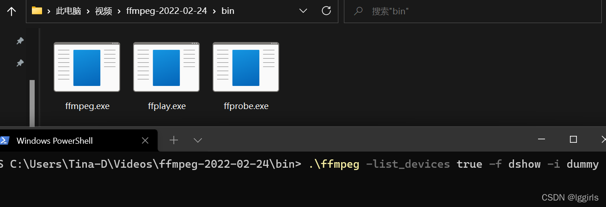The image size is (606, 207).
Task: Open a new terminal tab
Action: [x=174, y=140]
